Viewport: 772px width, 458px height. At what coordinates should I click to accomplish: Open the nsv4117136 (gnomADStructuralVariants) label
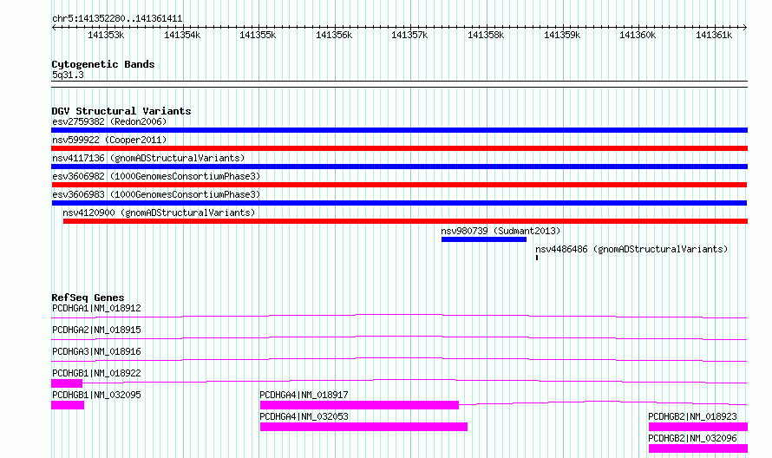coord(148,158)
